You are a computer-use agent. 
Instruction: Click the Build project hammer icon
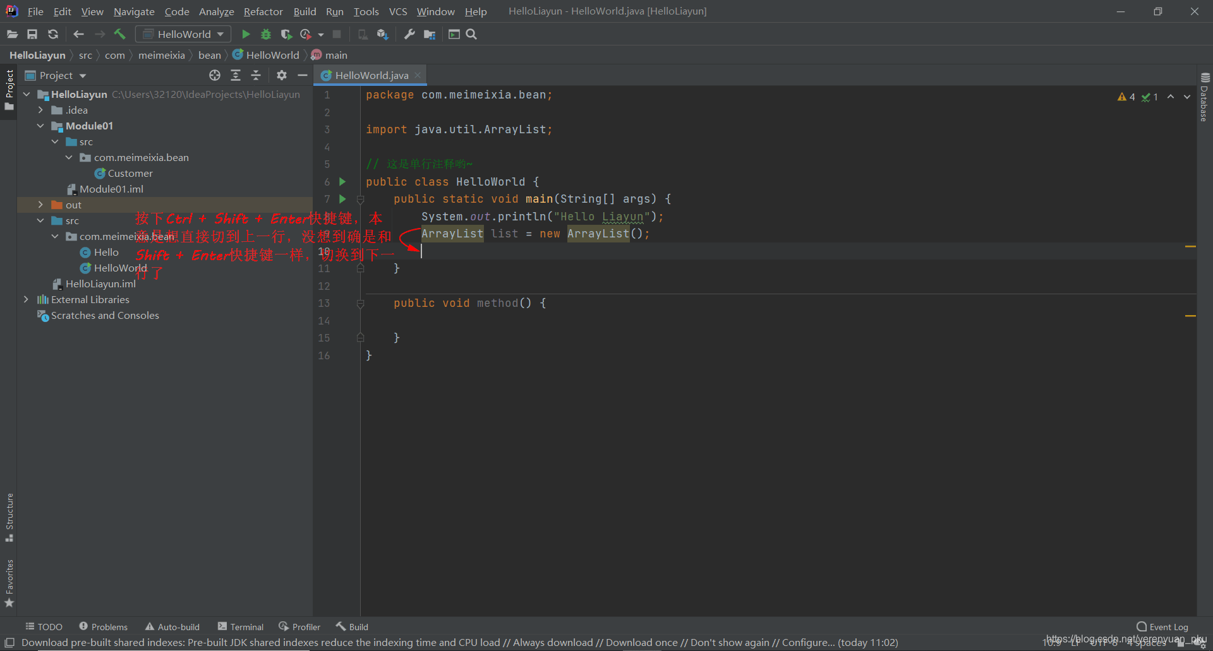point(119,34)
